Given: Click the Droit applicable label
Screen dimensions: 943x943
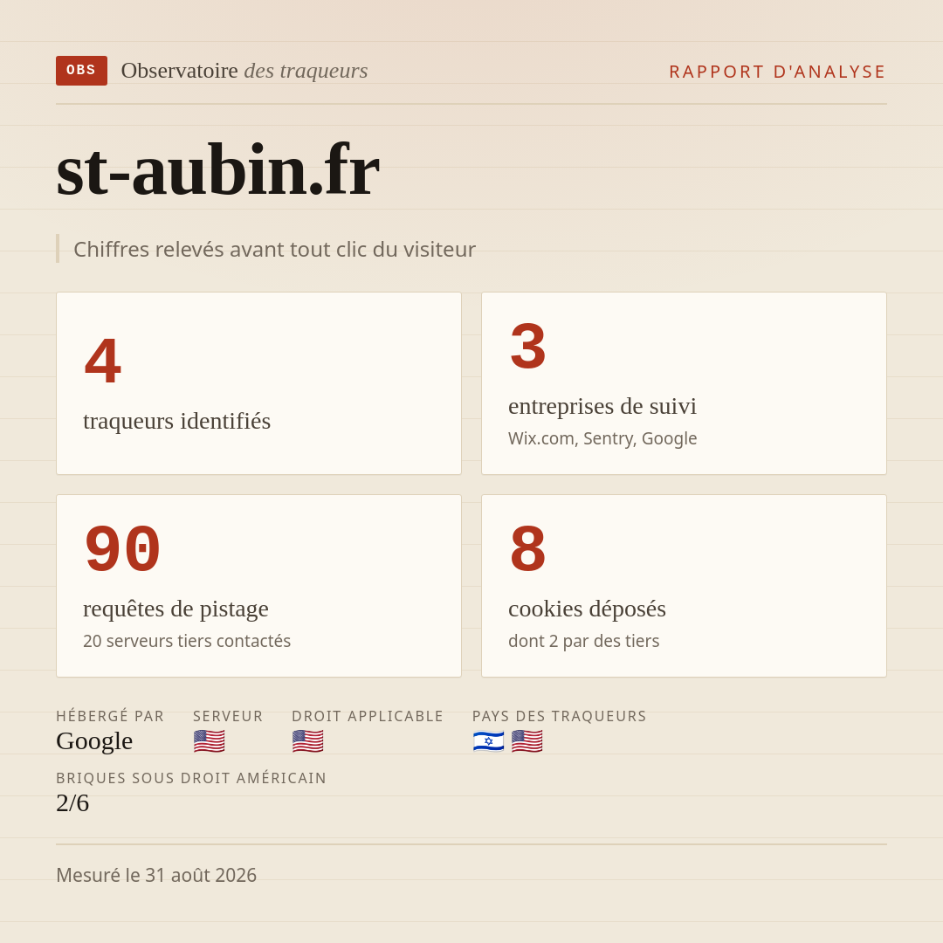Looking at the screenshot, I should 368,716.
